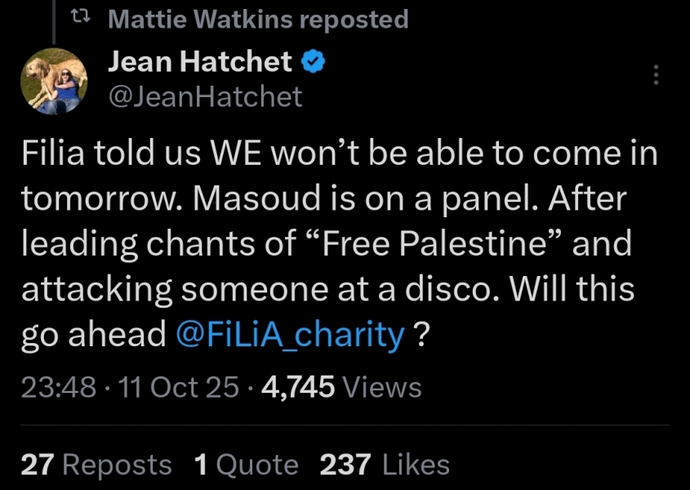Viewport: 690px width, 490px height.
Task: Open the @FiLiA_charity mention link
Action: (x=291, y=335)
